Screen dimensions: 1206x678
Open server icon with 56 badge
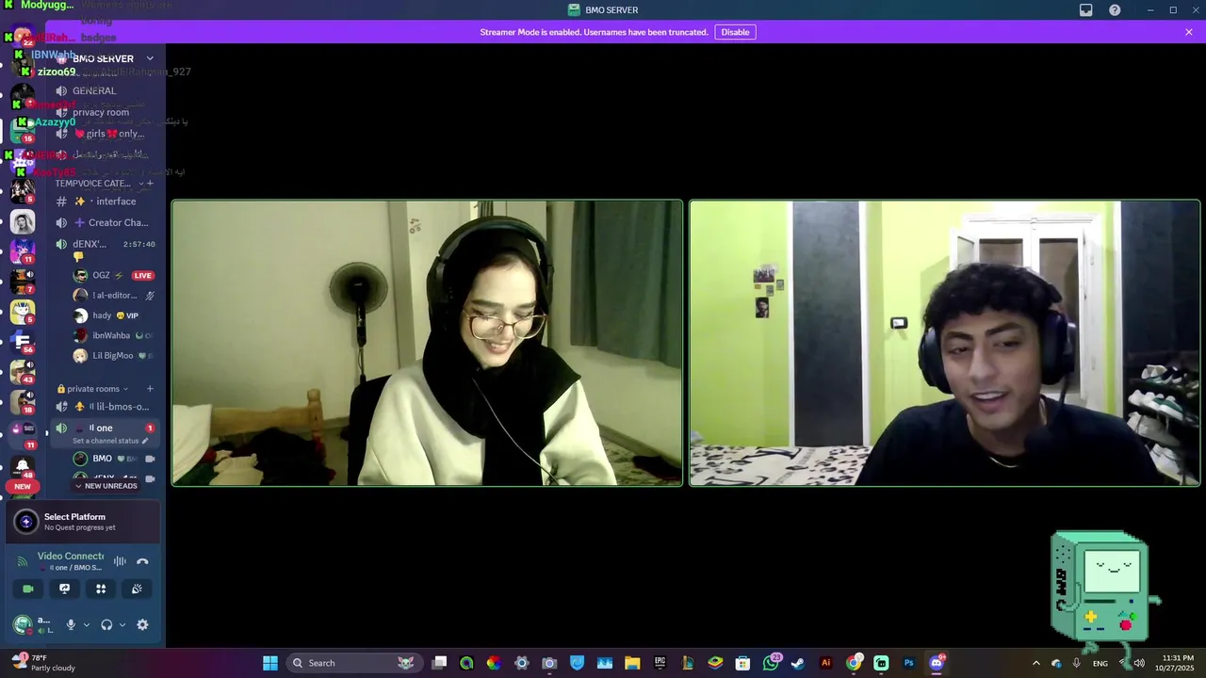(x=23, y=340)
